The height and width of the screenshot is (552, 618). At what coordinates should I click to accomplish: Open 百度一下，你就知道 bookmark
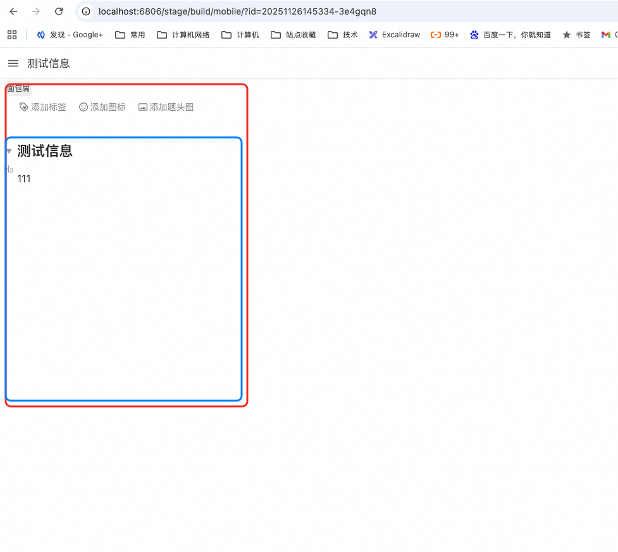tap(510, 35)
